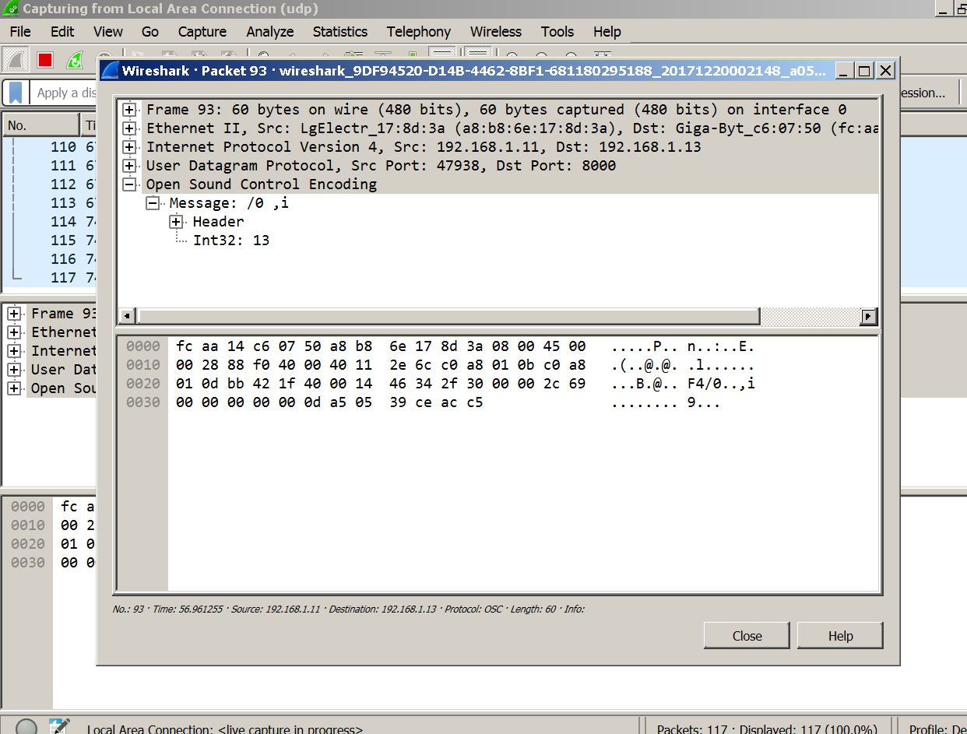Expand the Header subtree
Viewport: 967px width, 734px height.
pyautogui.click(x=177, y=222)
